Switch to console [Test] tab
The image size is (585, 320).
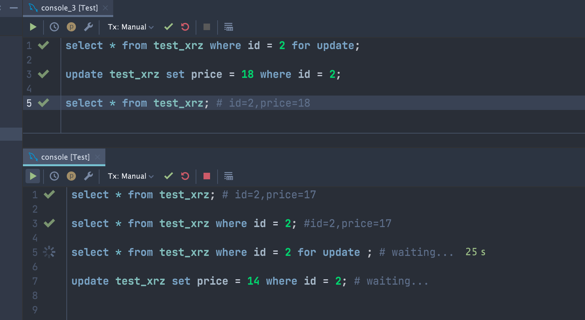65,157
